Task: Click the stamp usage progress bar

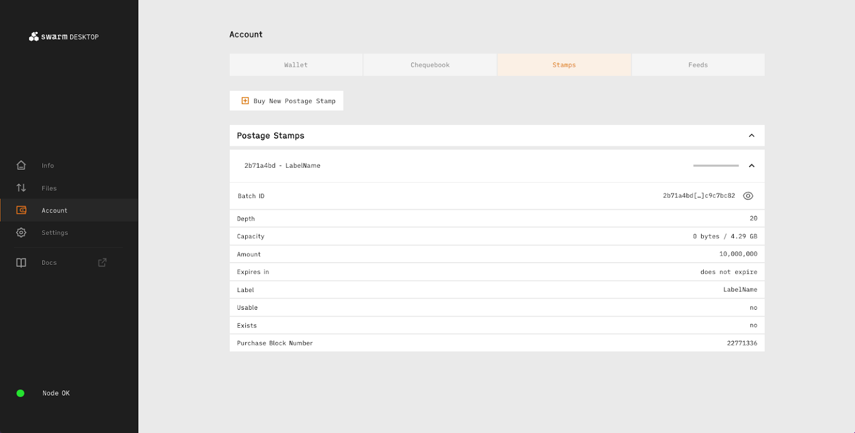Action: click(x=716, y=166)
